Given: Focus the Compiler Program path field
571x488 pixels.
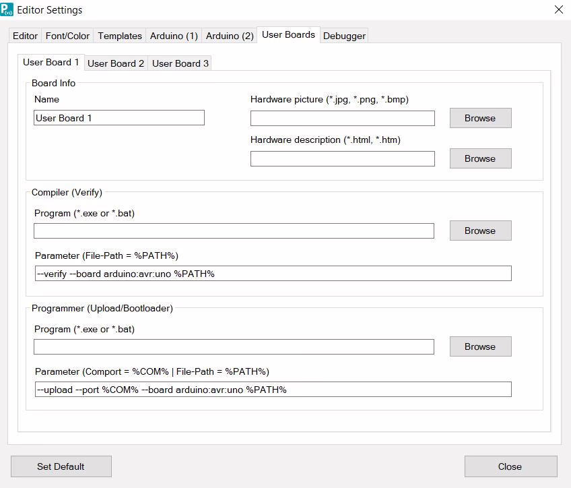Looking at the screenshot, I should (234, 231).
